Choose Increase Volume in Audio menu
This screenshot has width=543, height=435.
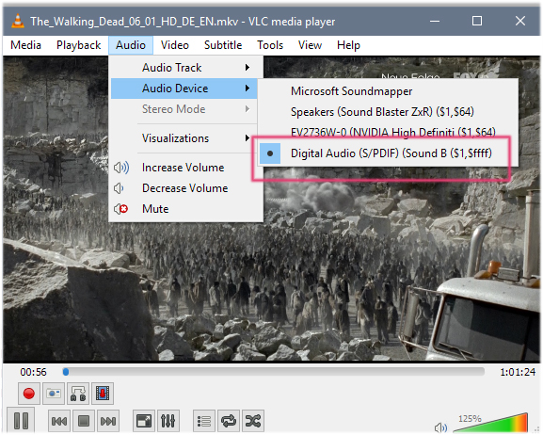(186, 168)
